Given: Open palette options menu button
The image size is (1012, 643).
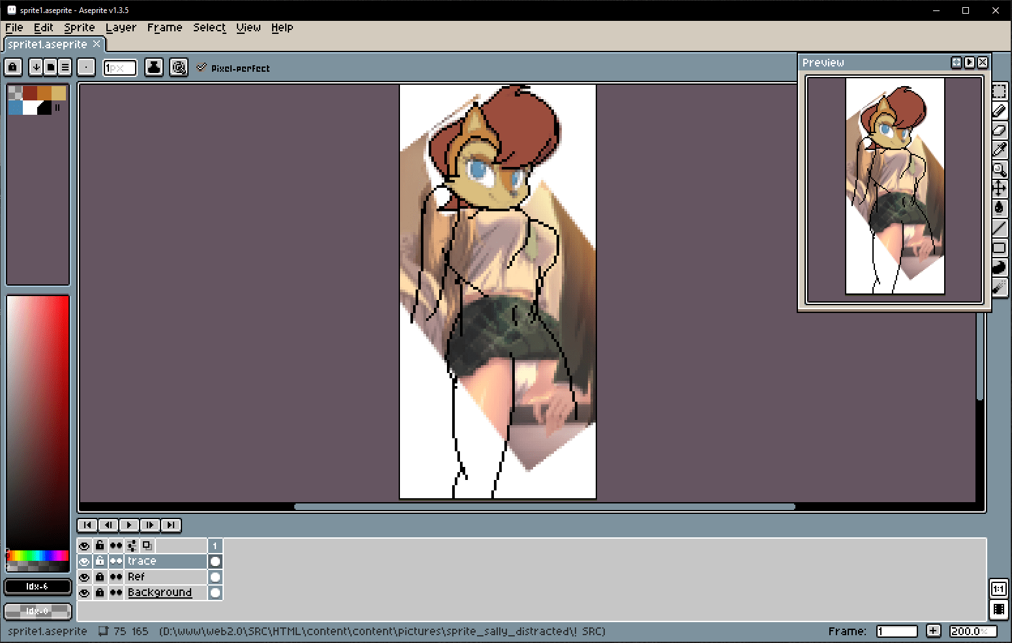Looking at the screenshot, I should point(65,67).
